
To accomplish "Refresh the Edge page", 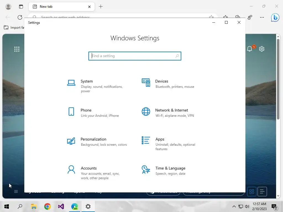I will (x=20, y=17).
